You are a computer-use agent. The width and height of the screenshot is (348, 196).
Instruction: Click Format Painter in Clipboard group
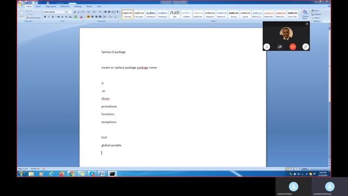[34, 18]
